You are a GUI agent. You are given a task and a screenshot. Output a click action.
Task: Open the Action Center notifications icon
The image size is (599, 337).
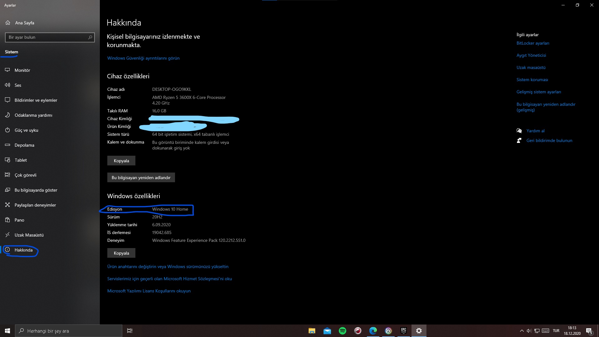tap(589, 331)
